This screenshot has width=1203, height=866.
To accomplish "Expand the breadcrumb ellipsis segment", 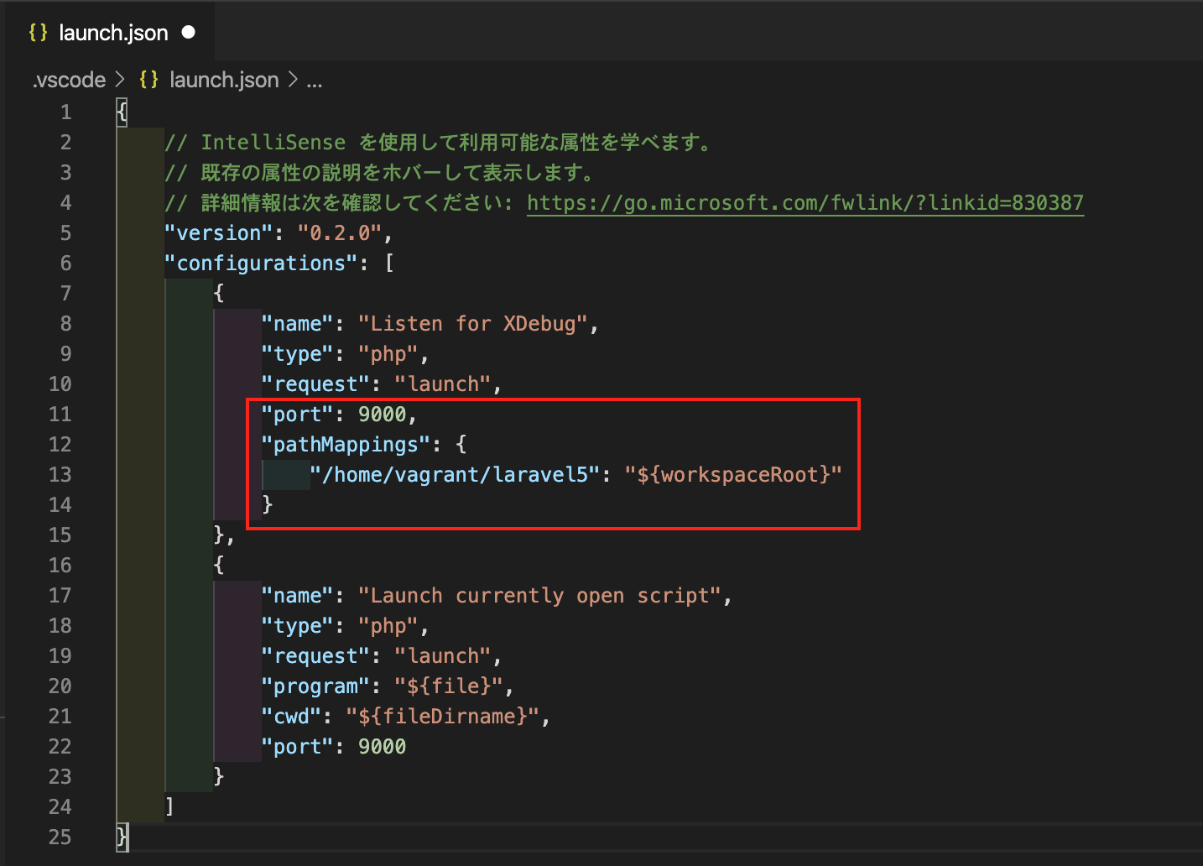I will click(315, 81).
